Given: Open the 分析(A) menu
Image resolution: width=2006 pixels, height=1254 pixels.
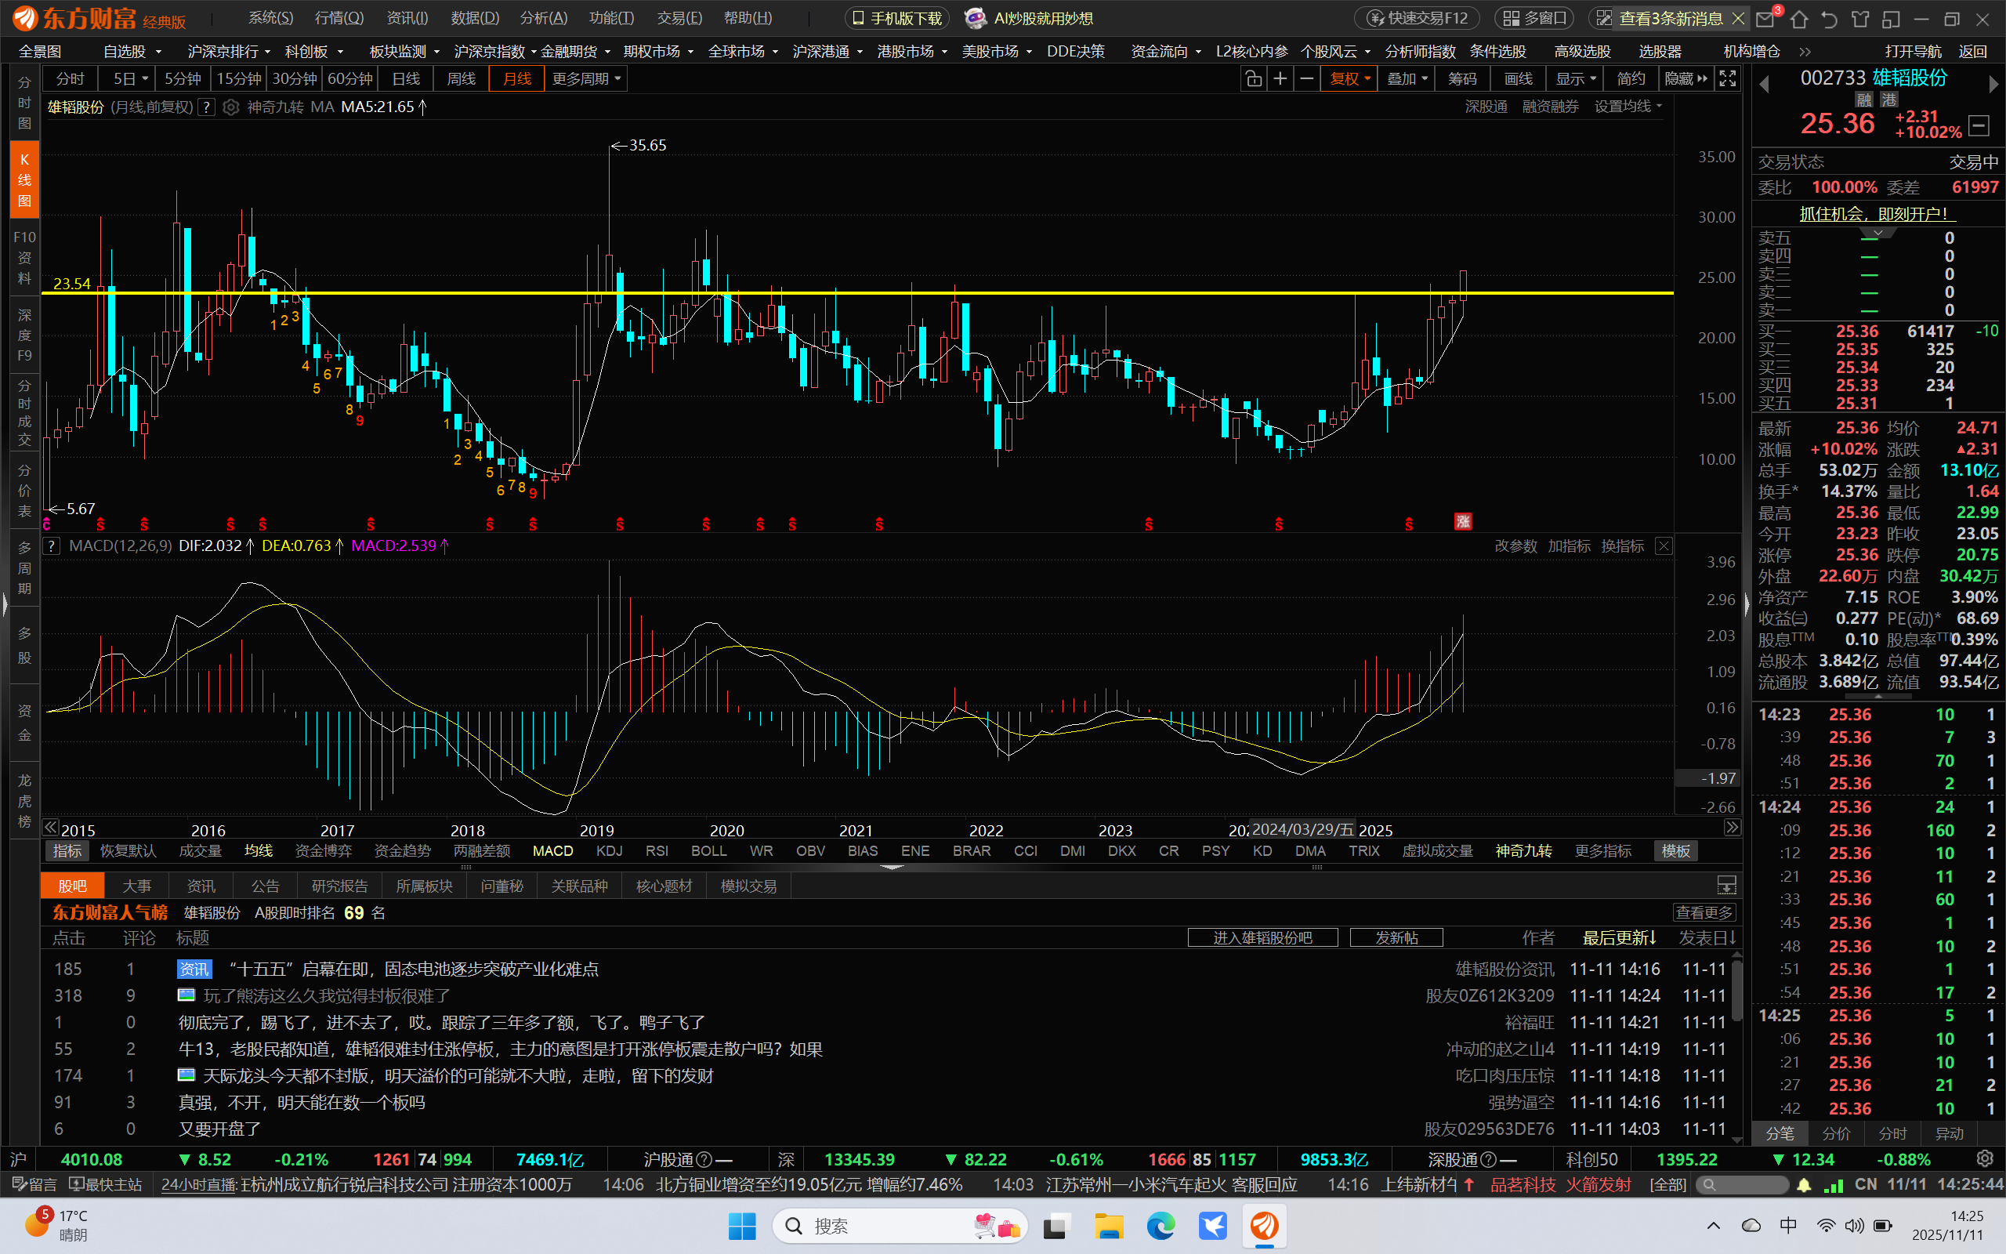Looking at the screenshot, I should (x=543, y=18).
